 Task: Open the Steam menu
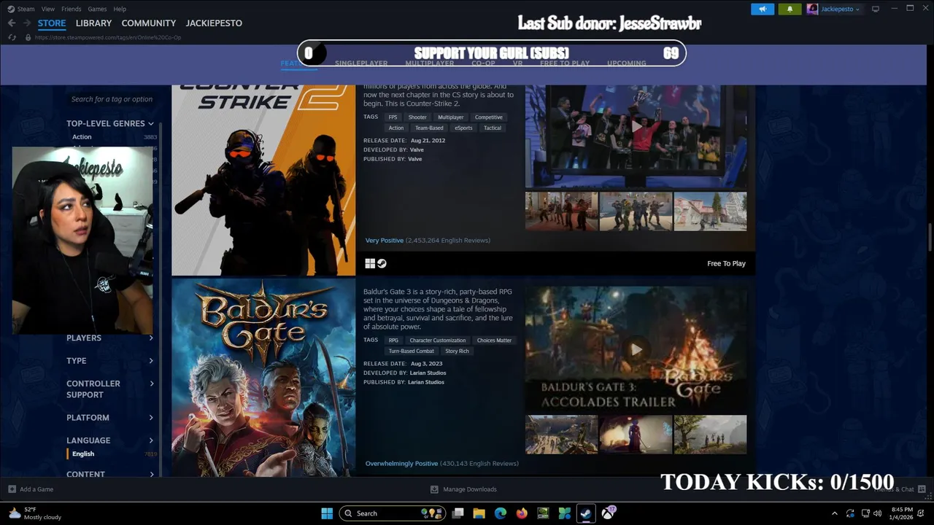[26, 9]
